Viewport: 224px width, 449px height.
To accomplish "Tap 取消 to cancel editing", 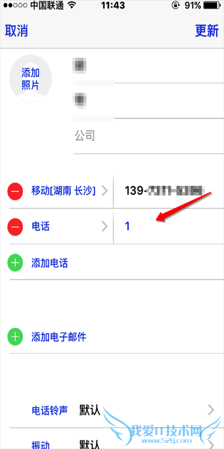I will coord(16,31).
